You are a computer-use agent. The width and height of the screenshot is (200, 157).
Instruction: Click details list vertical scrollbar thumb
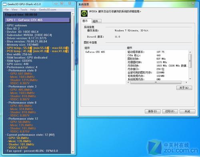point(190,61)
